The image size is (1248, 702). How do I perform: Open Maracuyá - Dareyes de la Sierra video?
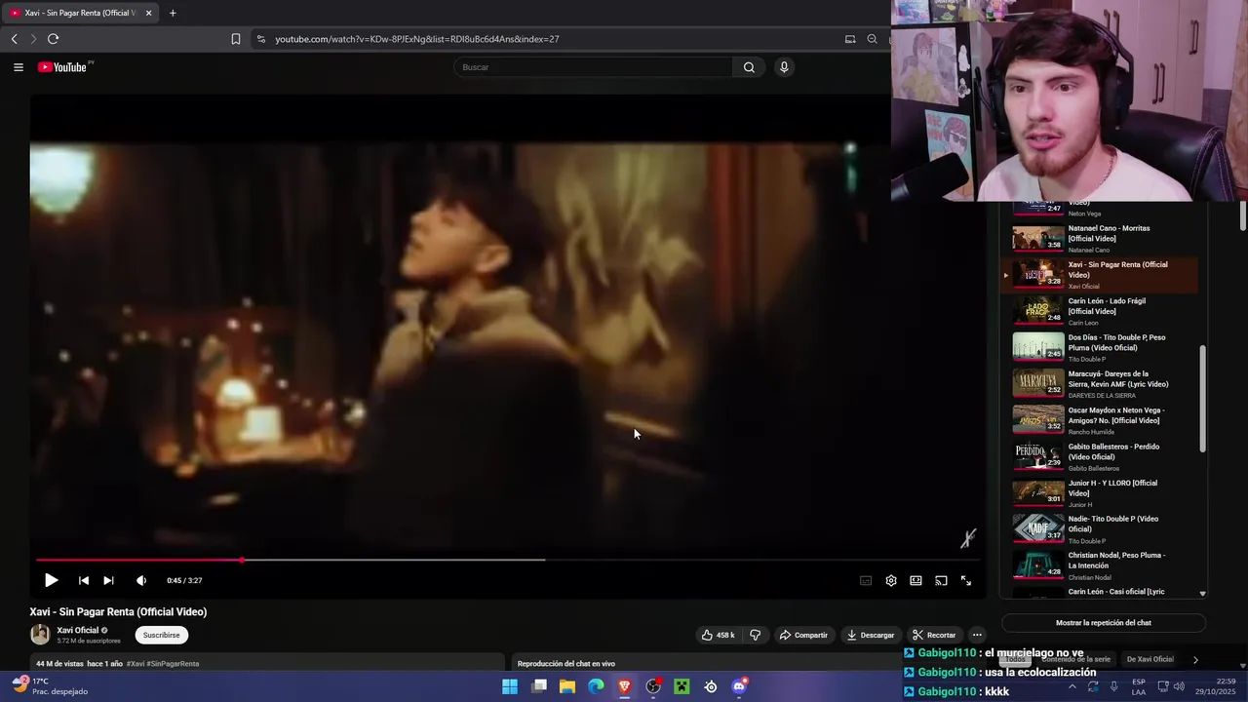coord(1100,384)
